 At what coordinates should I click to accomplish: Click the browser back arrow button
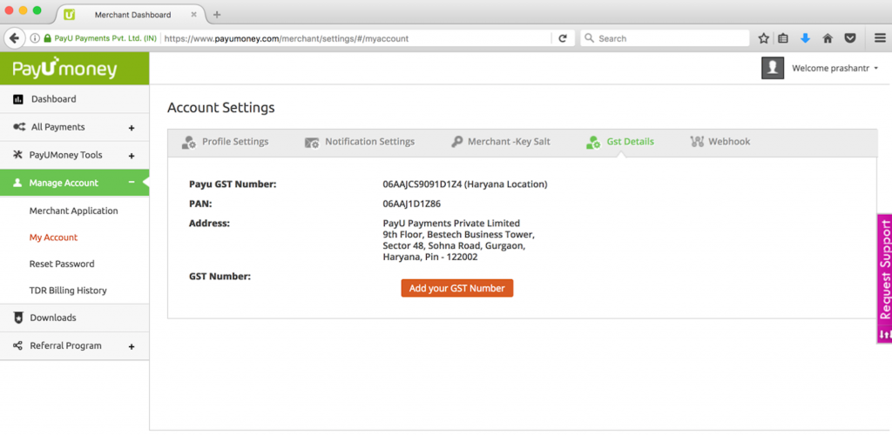coord(14,38)
